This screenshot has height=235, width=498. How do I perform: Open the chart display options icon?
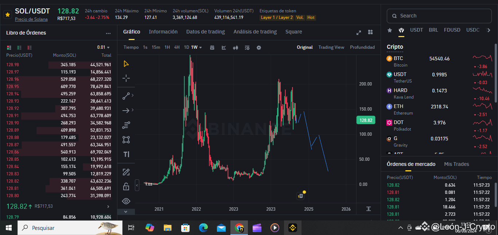(x=247, y=48)
